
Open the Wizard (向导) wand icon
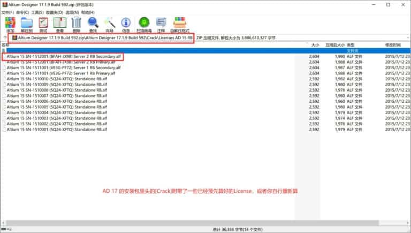point(109,25)
